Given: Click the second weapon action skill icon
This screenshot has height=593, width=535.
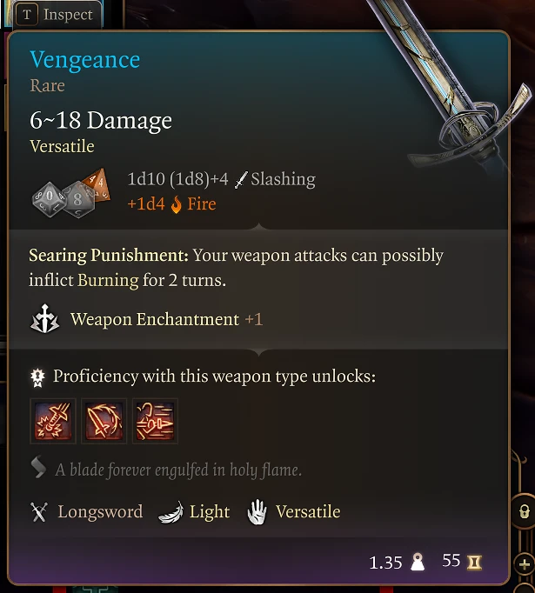Looking at the screenshot, I should point(104,421).
